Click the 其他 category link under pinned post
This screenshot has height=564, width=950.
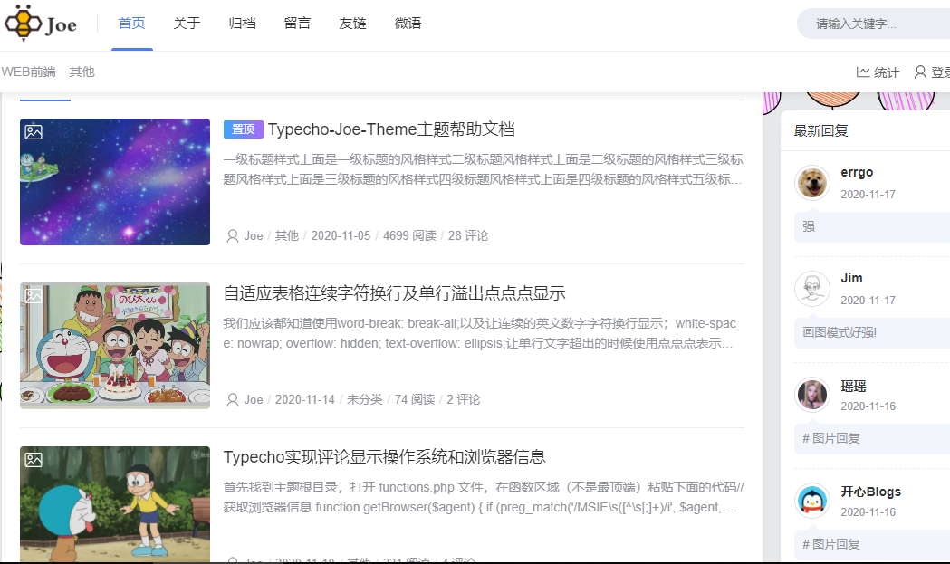(286, 235)
